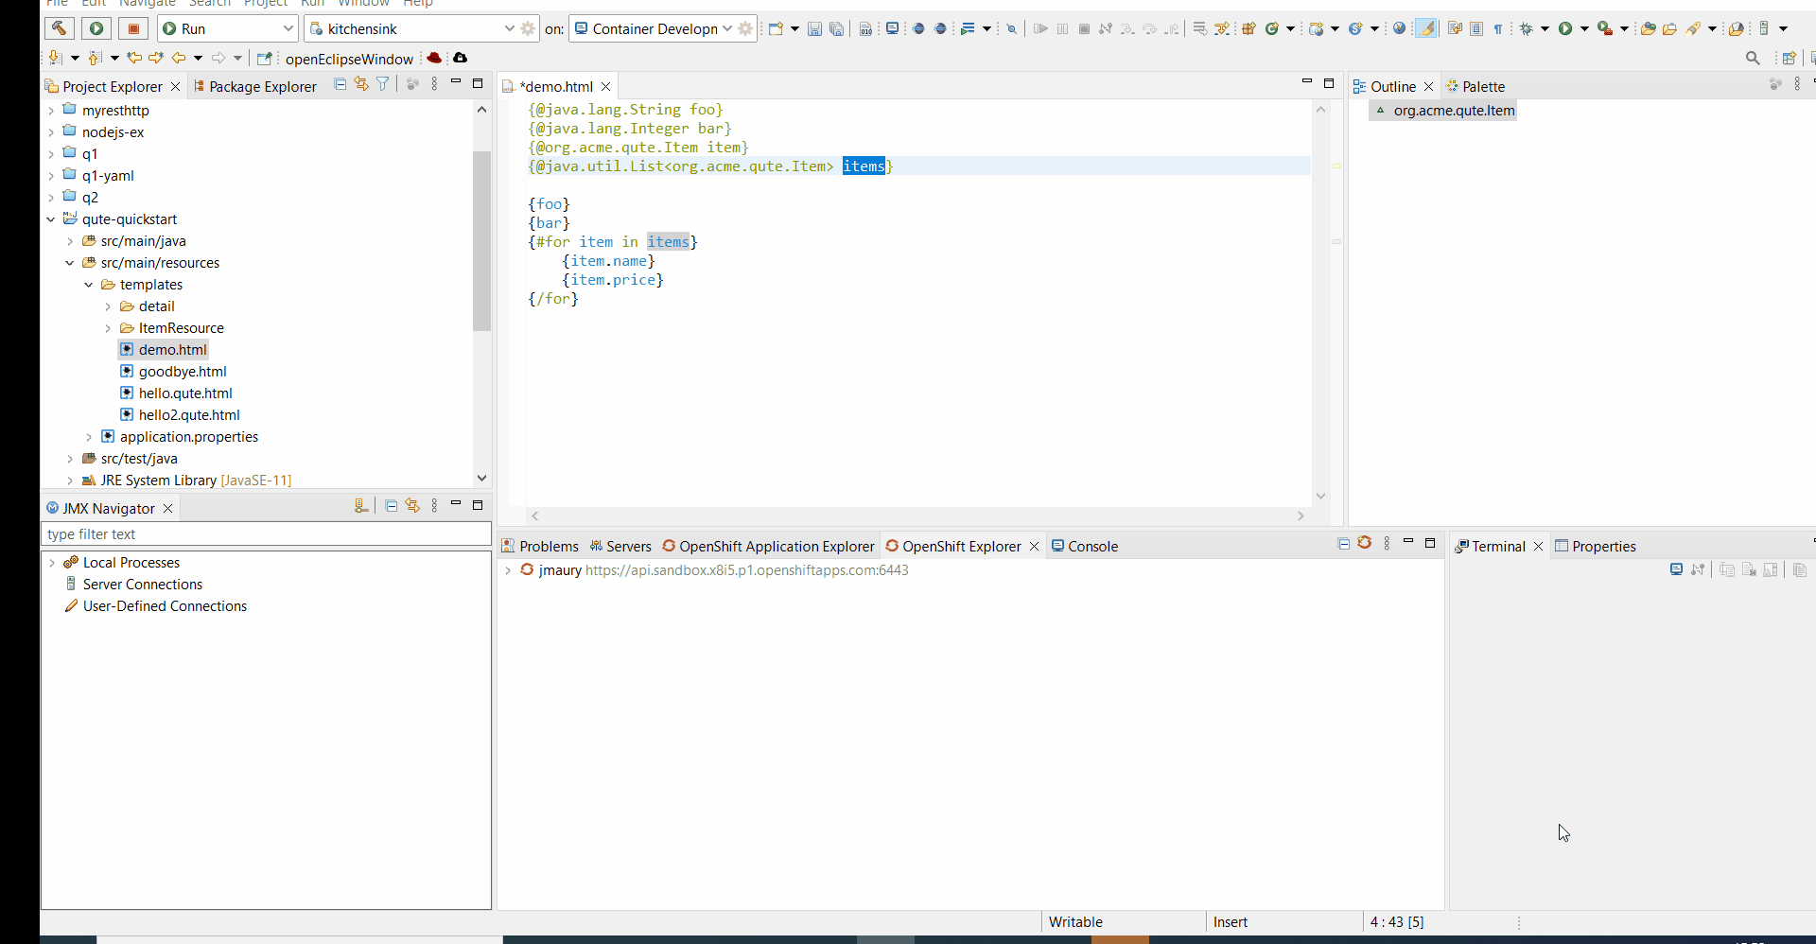This screenshot has height=944, width=1816.
Task: Click the Debug bug icon
Action: click(1526, 29)
